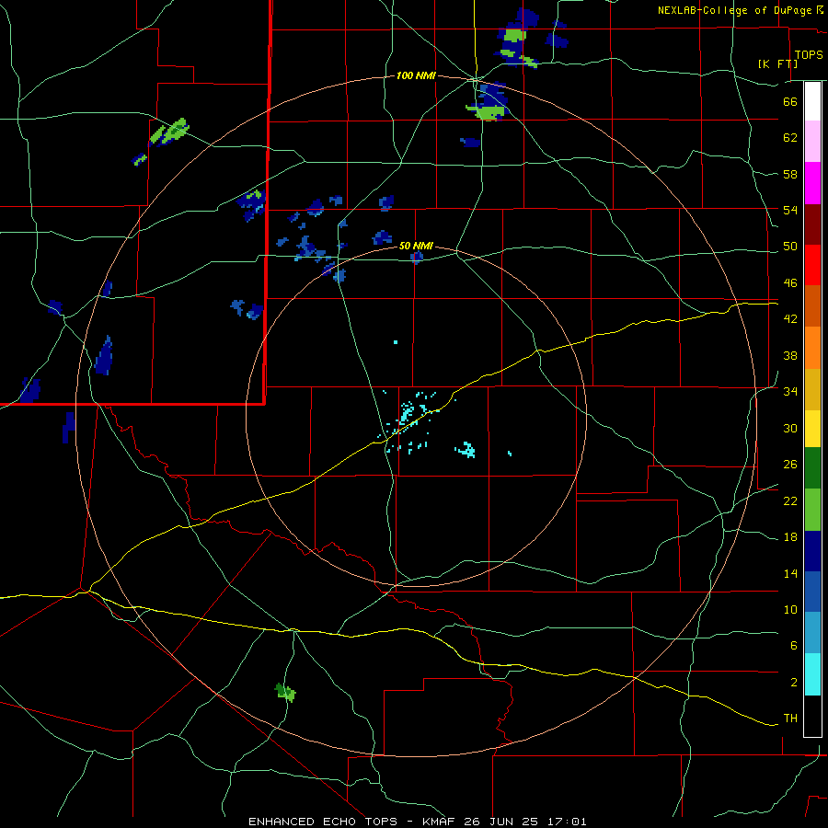Screen dimensions: 828x828
Task: Click the '34' legend scale label
Action: click(790, 392)
